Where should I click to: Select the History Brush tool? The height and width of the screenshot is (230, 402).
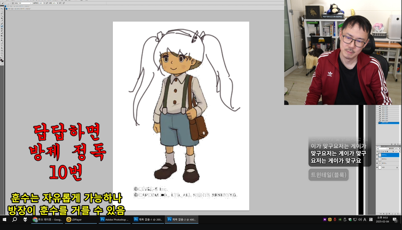pos(2,31)
